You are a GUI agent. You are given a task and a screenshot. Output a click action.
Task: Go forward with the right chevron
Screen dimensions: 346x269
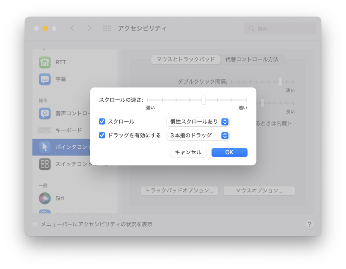click(89, 28)
